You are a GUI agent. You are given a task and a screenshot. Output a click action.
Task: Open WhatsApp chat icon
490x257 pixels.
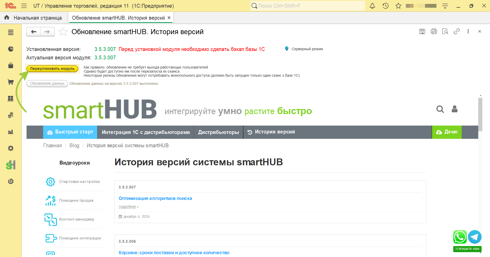click(460, 237)
